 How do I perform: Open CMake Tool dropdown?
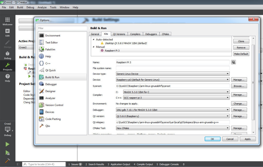tap(173, 128)
